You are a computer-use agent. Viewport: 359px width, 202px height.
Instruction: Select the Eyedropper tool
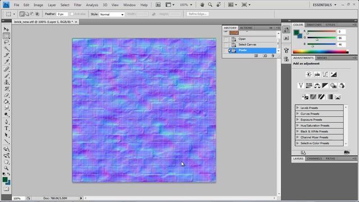(6, 62)
